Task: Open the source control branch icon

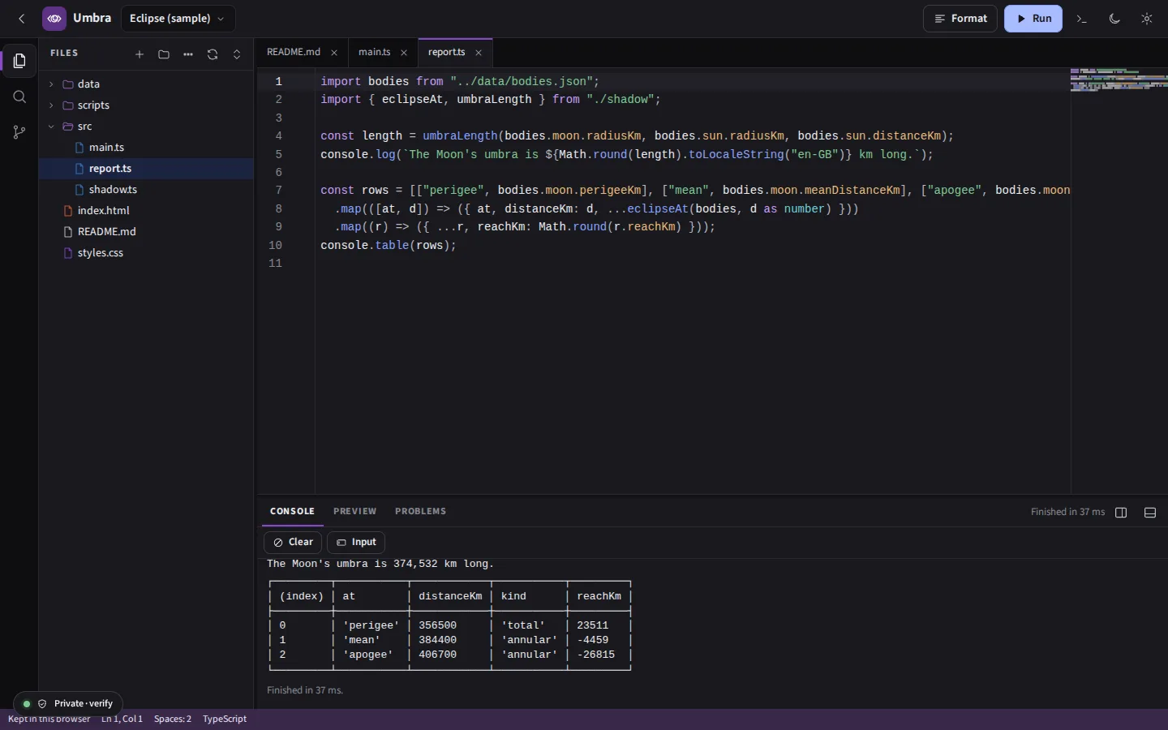Action: (x=19, y=132)
